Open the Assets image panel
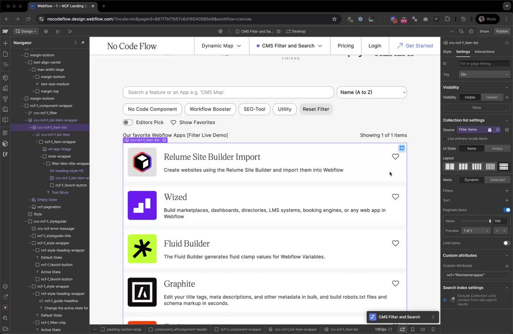 coord(5,109)
